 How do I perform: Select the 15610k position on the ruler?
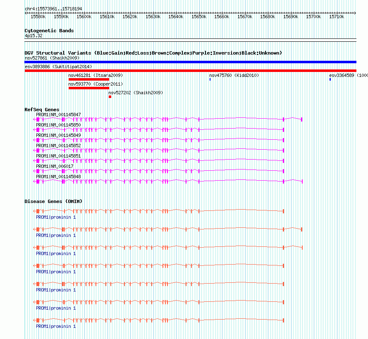point(107,17)
